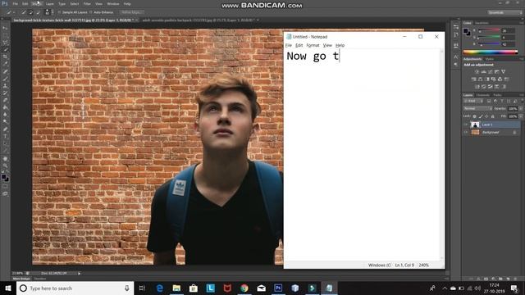Viewport: 525px width, 295px height.
Task: Enable the Auto-Enhance checkbox
Action: point(91,12)
